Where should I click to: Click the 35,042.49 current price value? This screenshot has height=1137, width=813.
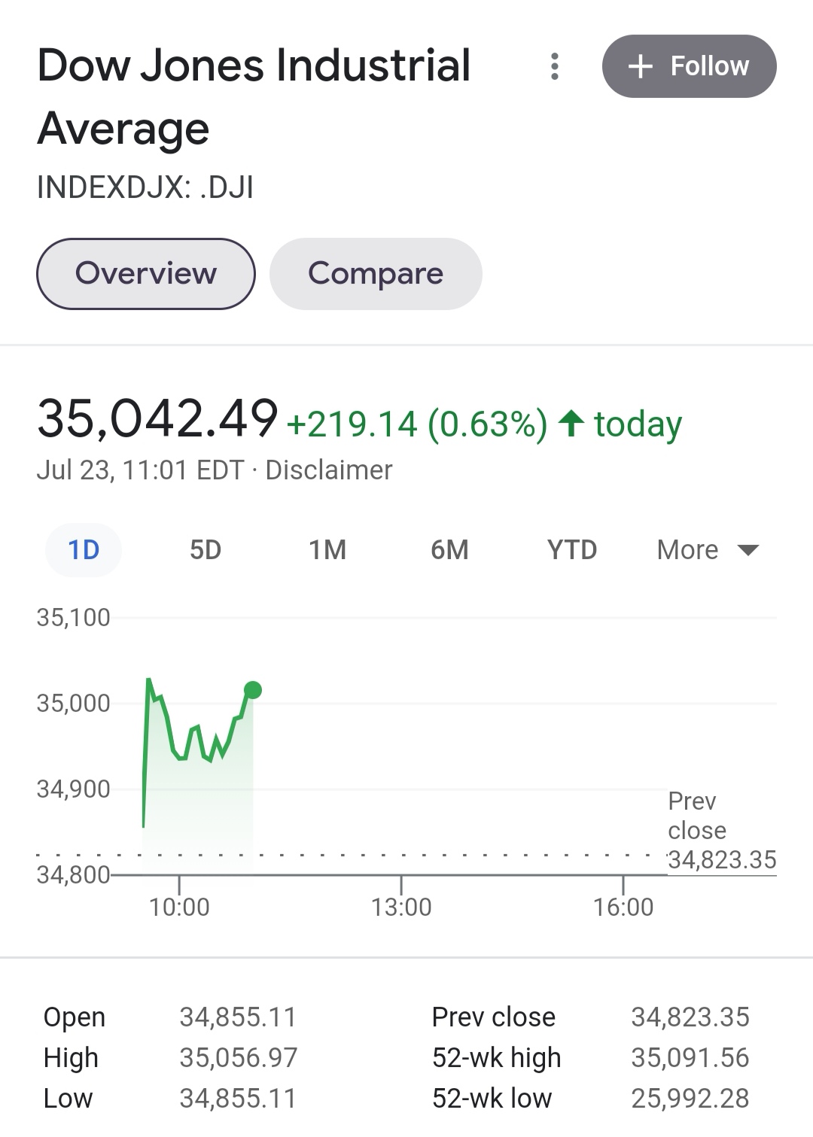pyautogui.click(x=157, y=418)
